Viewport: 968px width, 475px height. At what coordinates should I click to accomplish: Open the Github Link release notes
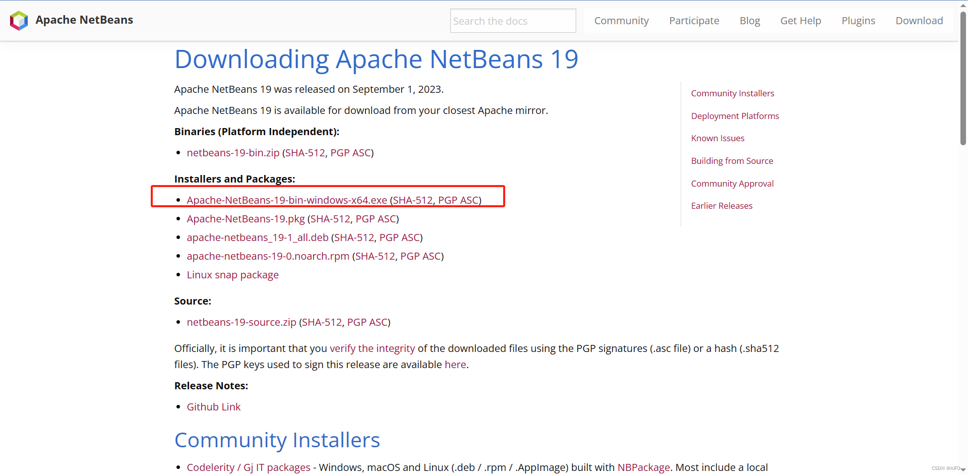(x=214, y=407)
